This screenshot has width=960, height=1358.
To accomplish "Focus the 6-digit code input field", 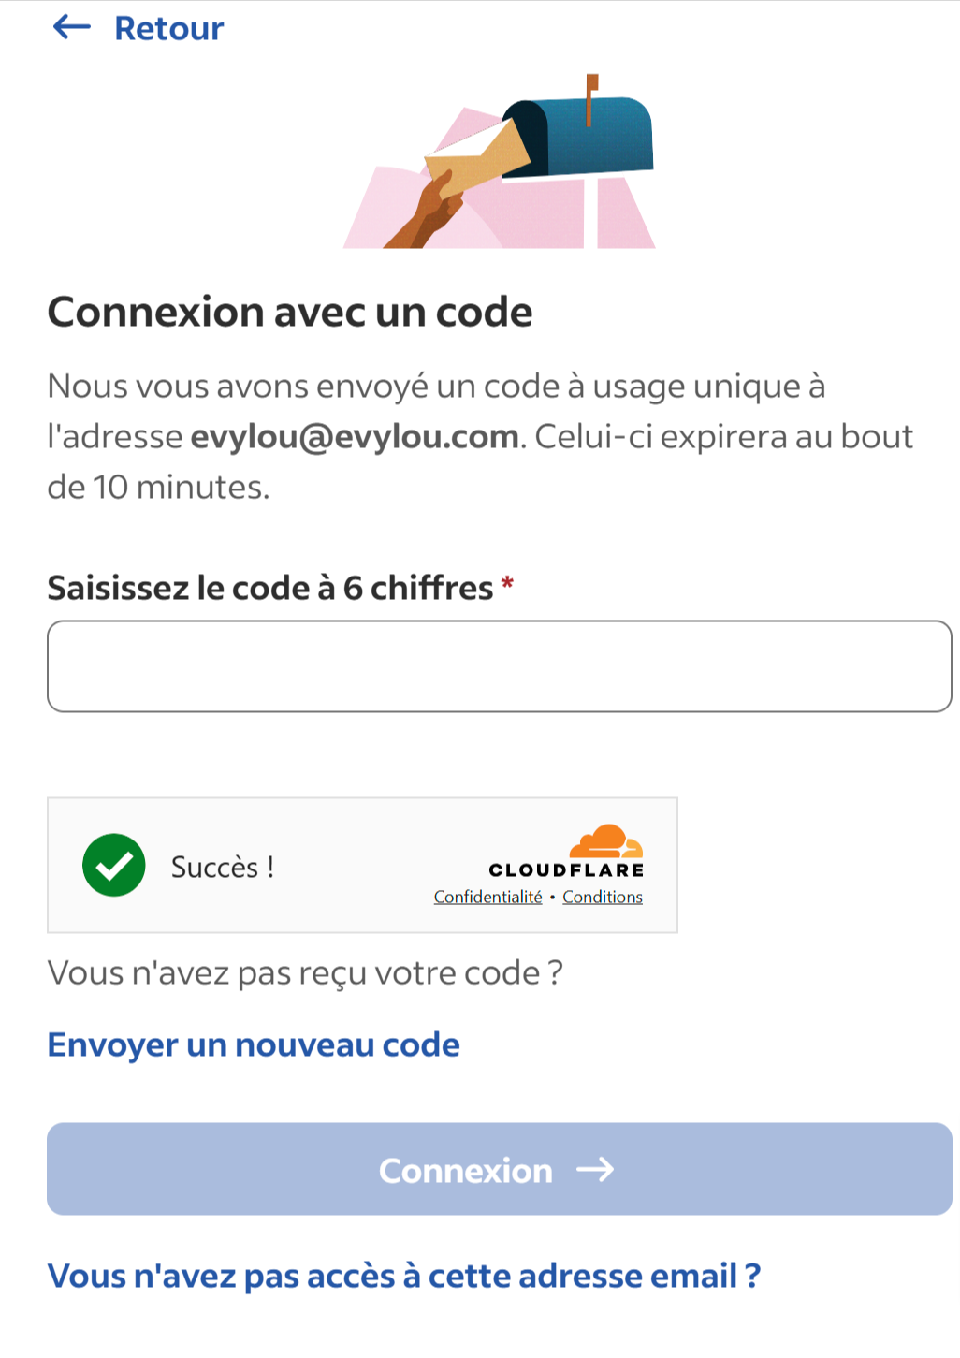I will pyautogui.click(x=499, y=666).
